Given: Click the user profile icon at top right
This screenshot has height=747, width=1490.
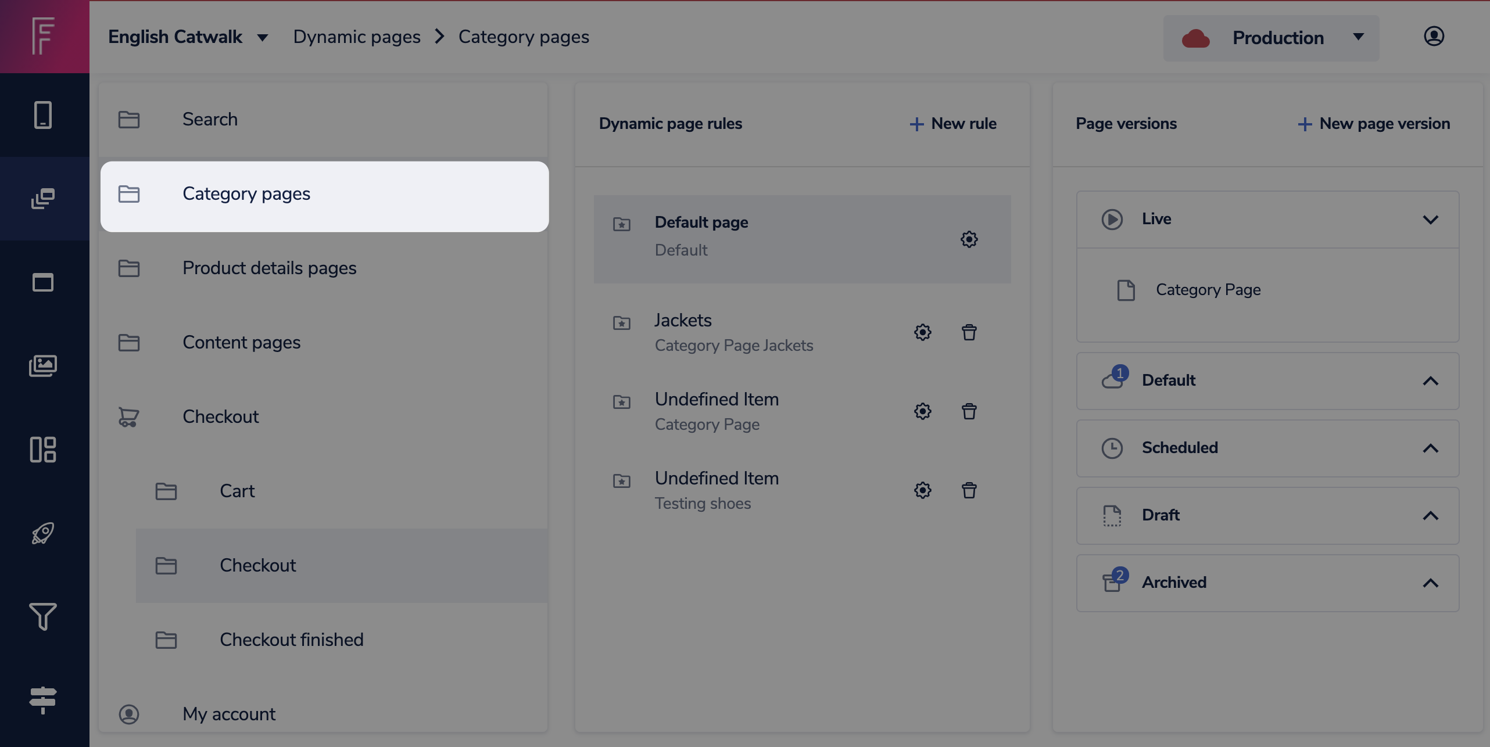Looking at the screenshot, I should click(x=1434, y=36).
